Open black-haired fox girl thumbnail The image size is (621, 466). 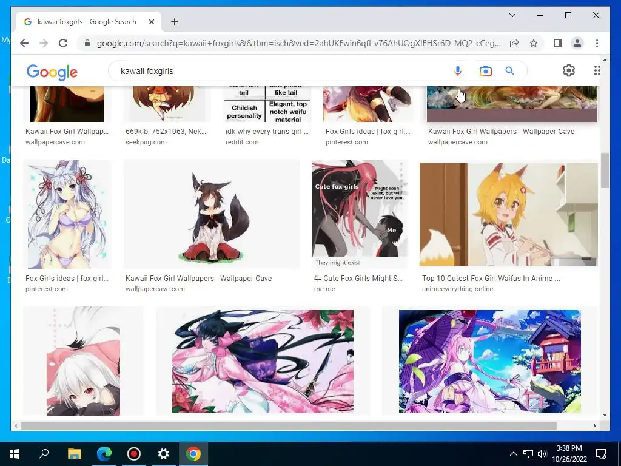212,214
